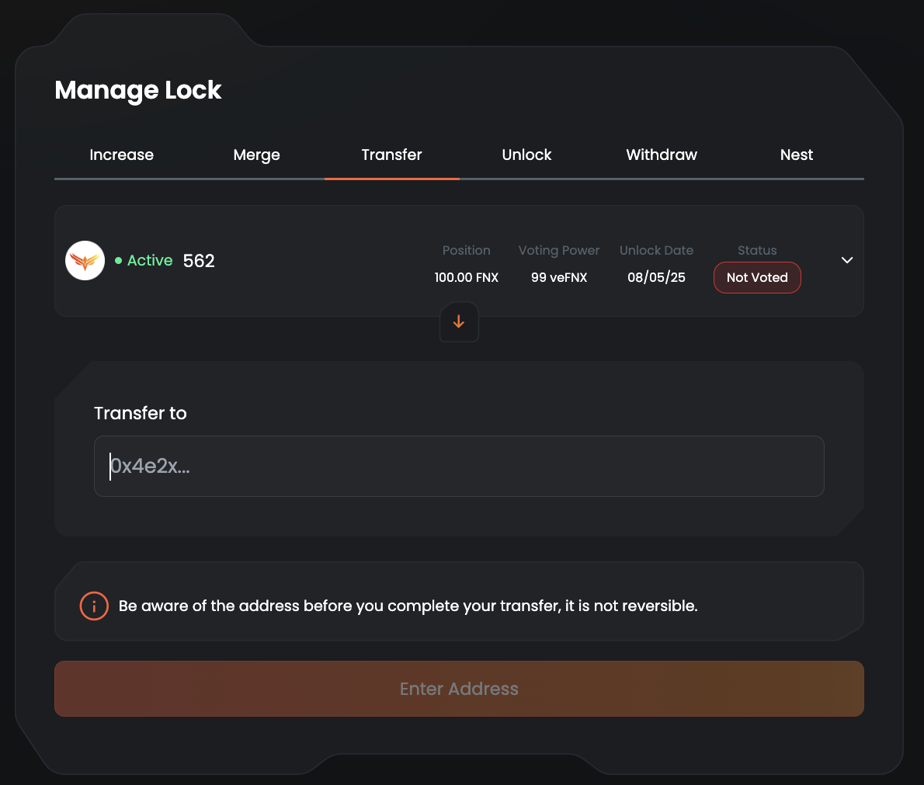Viewport: 924px width, 785px height.
Task: Switch to the Nest tab
Action: click(x=796, y=155)
